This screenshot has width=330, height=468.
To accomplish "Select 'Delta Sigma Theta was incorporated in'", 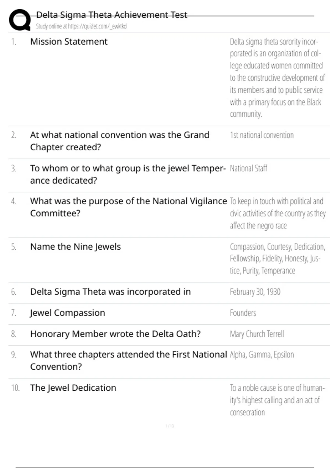I will tap(110, 292).
